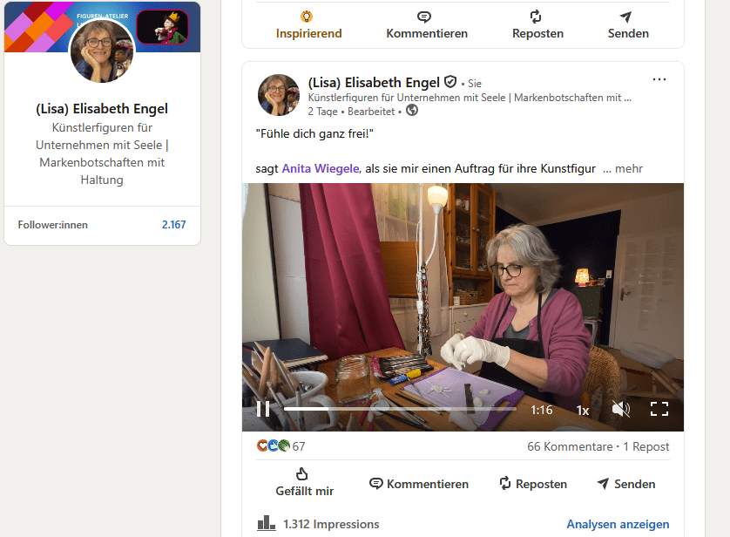Image resolution: width=730 pixels, height=537 pixels.
Task: Click 'Reposten' on the upper post
Action: point(537,25)
